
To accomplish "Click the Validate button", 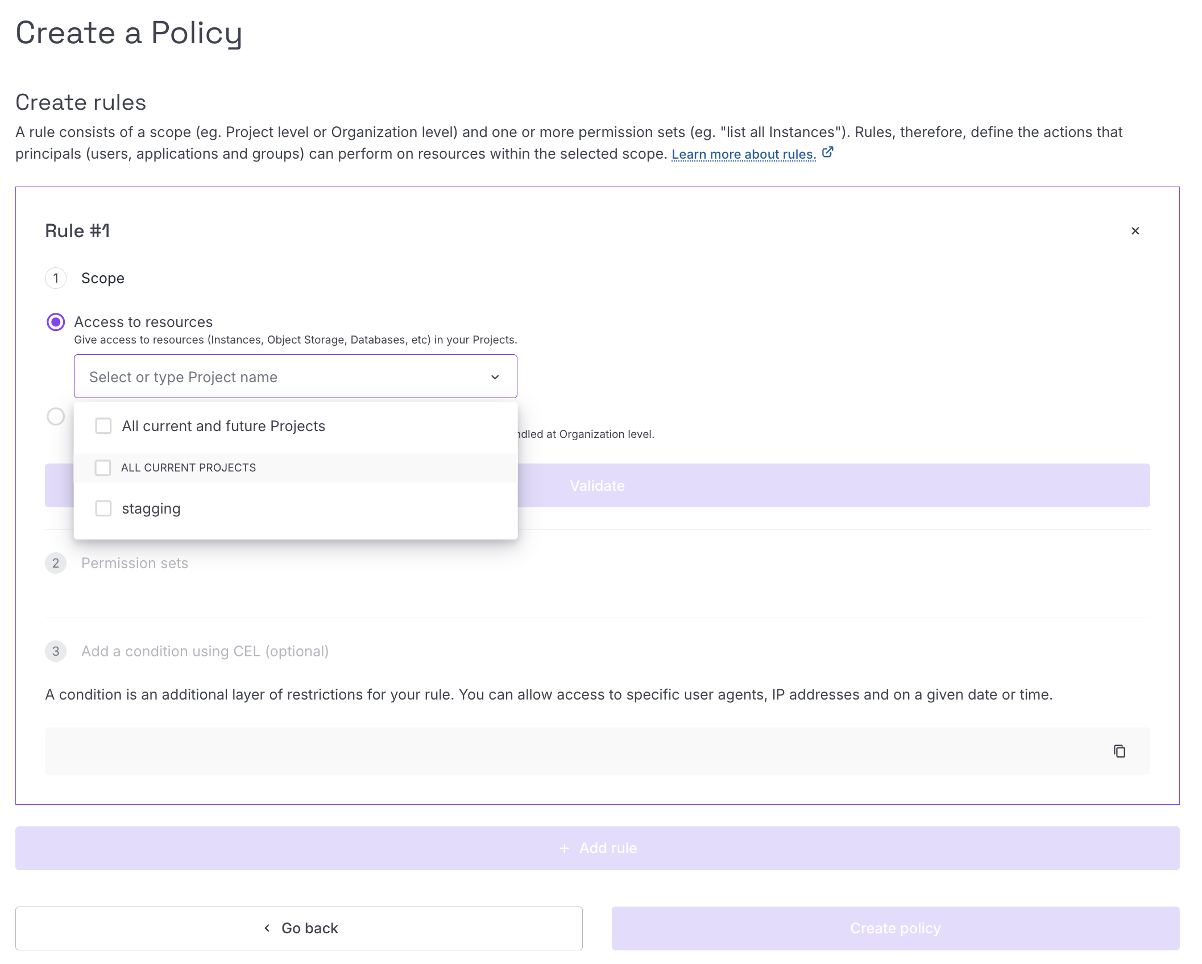I will 597,486.
